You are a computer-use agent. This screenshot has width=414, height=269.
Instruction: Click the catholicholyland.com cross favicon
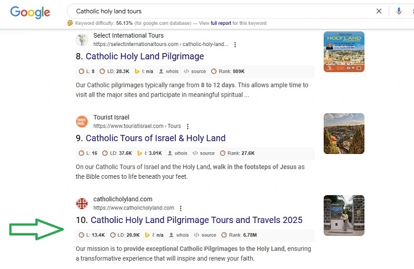click(x=82, y=204)
